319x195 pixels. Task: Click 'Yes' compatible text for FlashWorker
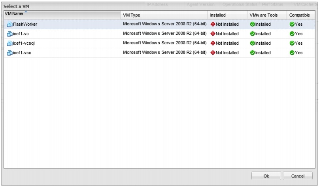click(299, 24)
